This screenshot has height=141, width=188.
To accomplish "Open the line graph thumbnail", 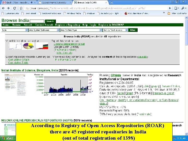I will pos(15,46).
